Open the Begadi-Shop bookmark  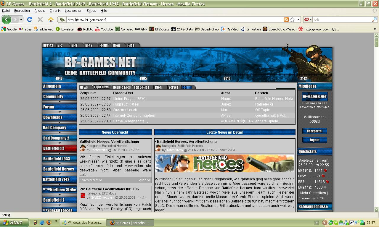pyautogui.click(x=207, y=29)
